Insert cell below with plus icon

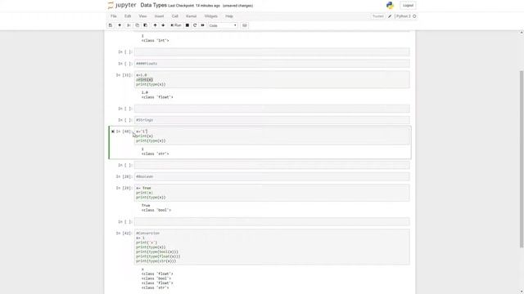120,25
